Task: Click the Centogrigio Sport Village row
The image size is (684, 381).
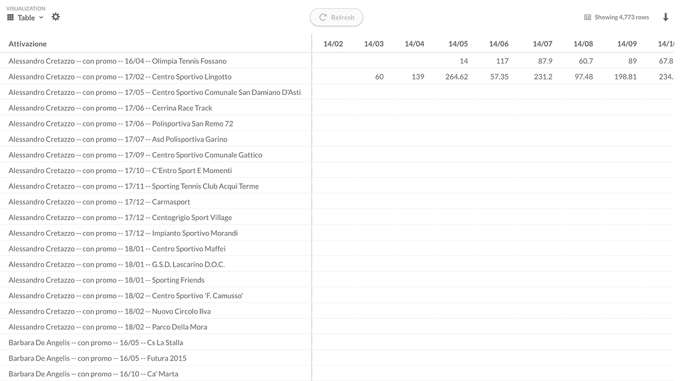Action: tap(120, 218)
